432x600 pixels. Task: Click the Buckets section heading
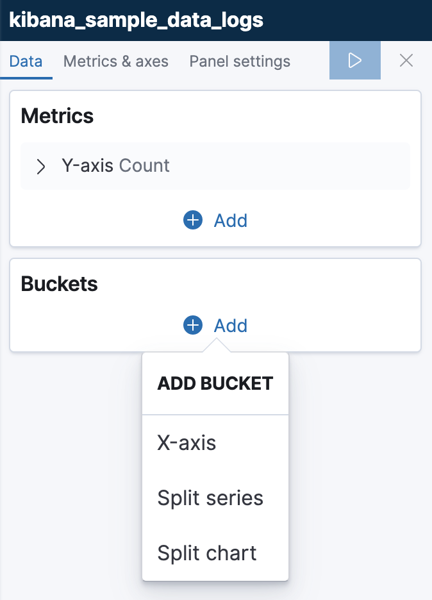point(60,284)
